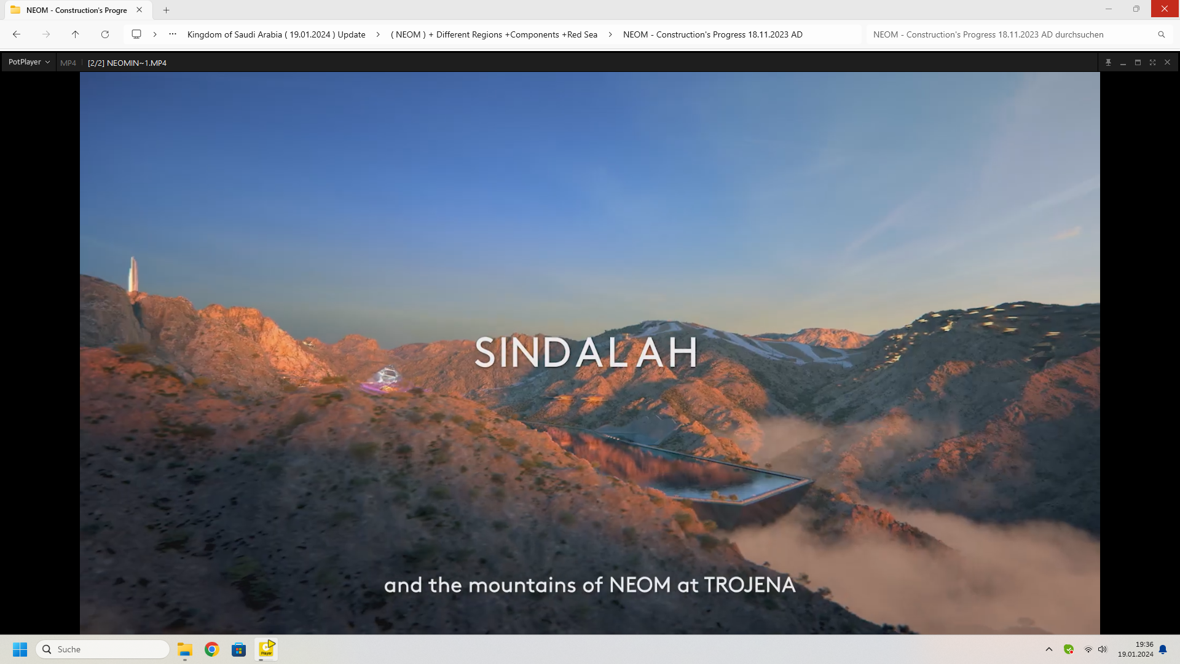
Task: Show hidden system tray icons
Action: click(1049, 649)
